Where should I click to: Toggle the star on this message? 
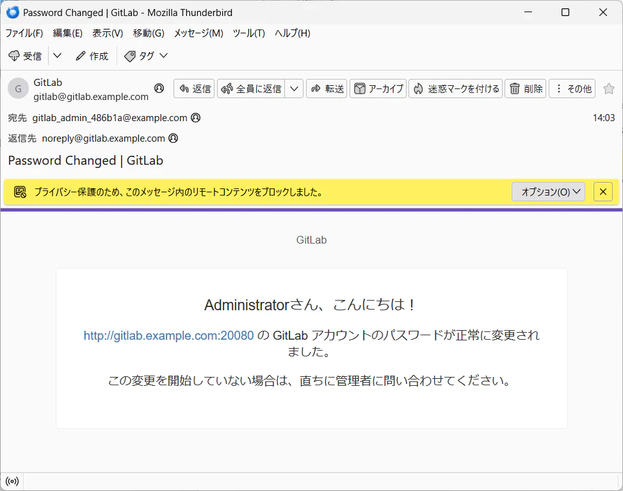(609, 88)
